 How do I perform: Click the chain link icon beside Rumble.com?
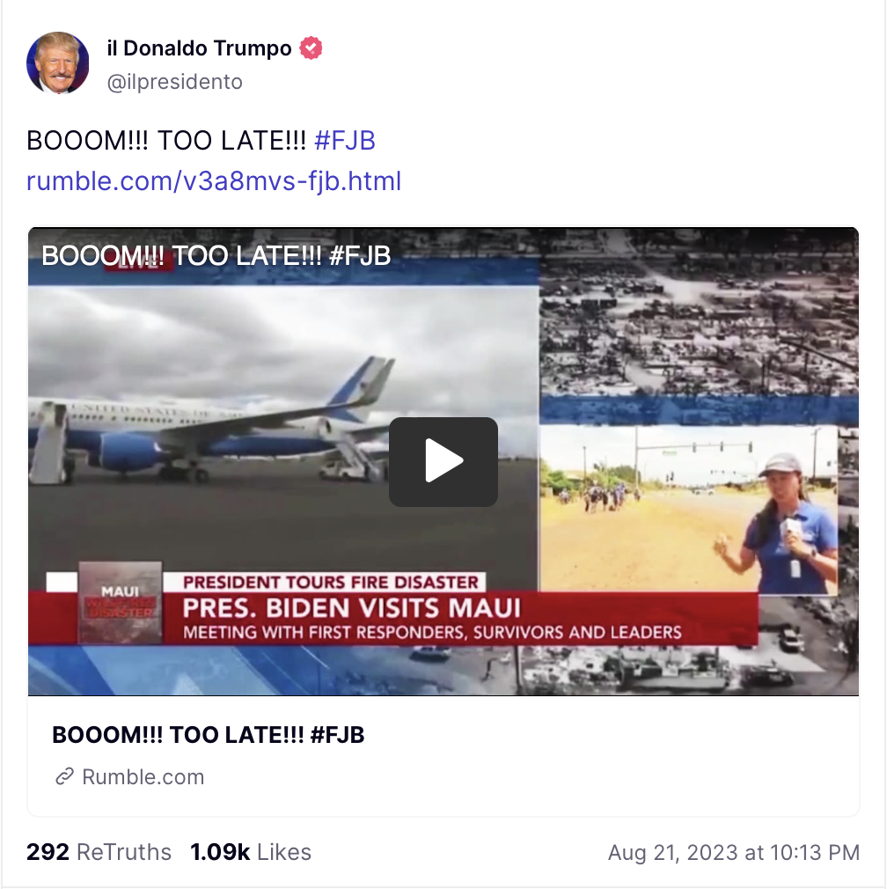coord(64,776)
